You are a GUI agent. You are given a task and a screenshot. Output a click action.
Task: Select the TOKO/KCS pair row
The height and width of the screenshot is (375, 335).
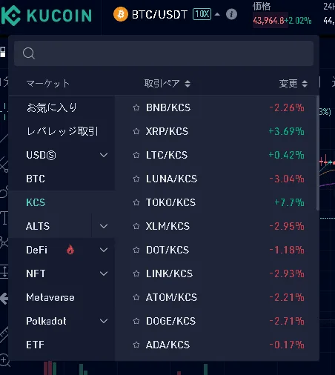216,202
